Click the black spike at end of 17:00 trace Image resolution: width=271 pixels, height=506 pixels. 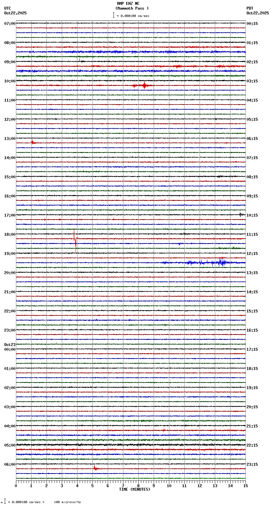[x=241, y=215]
